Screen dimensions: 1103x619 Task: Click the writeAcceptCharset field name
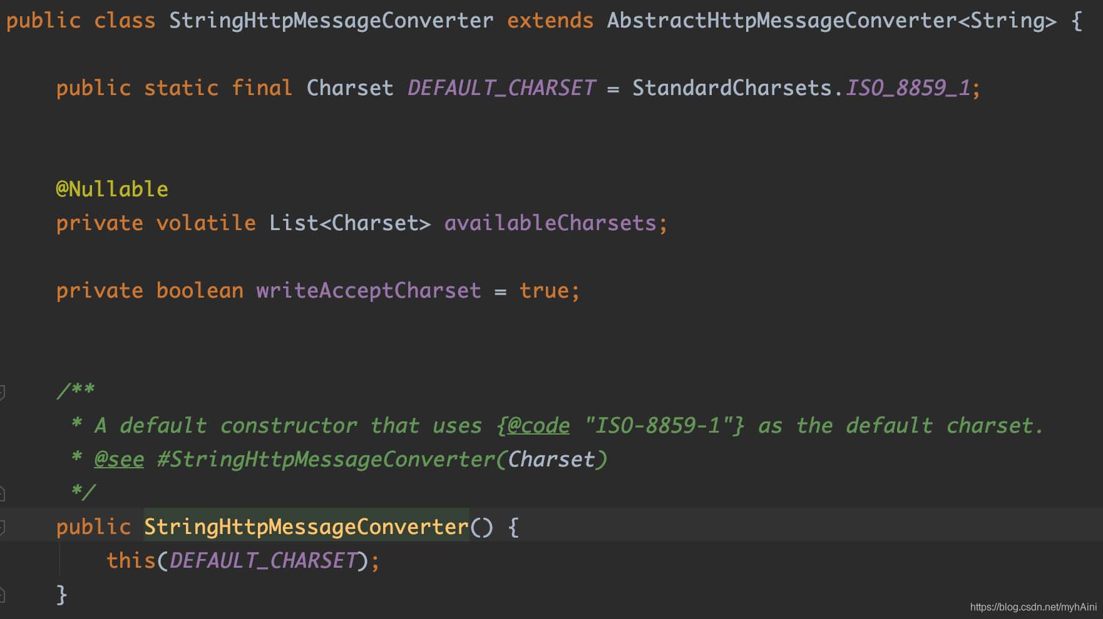click(x=369, y=291)
